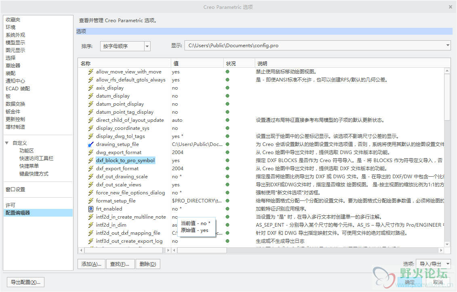
Task: Click green status dot for axis_display
Action: tap(228, 88)
